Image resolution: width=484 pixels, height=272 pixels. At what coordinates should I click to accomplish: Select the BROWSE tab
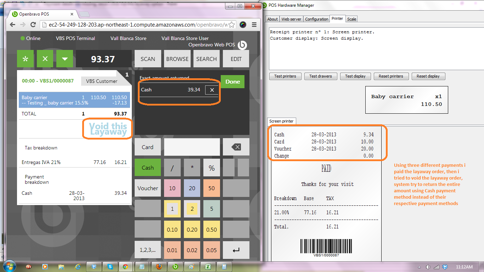click(177, 59)
